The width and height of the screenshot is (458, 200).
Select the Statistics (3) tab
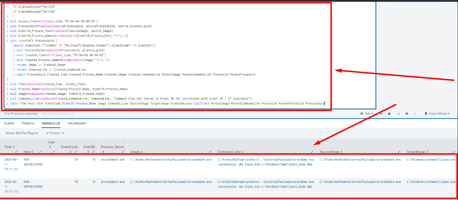tap(51, 123)
